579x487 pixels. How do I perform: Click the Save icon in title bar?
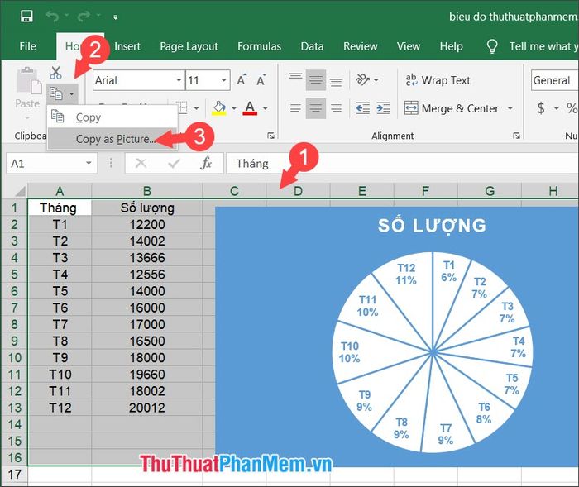pos(26,17)
